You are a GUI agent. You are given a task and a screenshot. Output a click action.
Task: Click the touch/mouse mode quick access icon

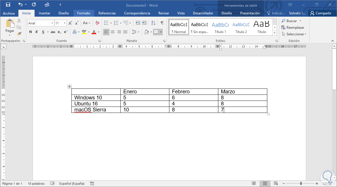point(47,5)
